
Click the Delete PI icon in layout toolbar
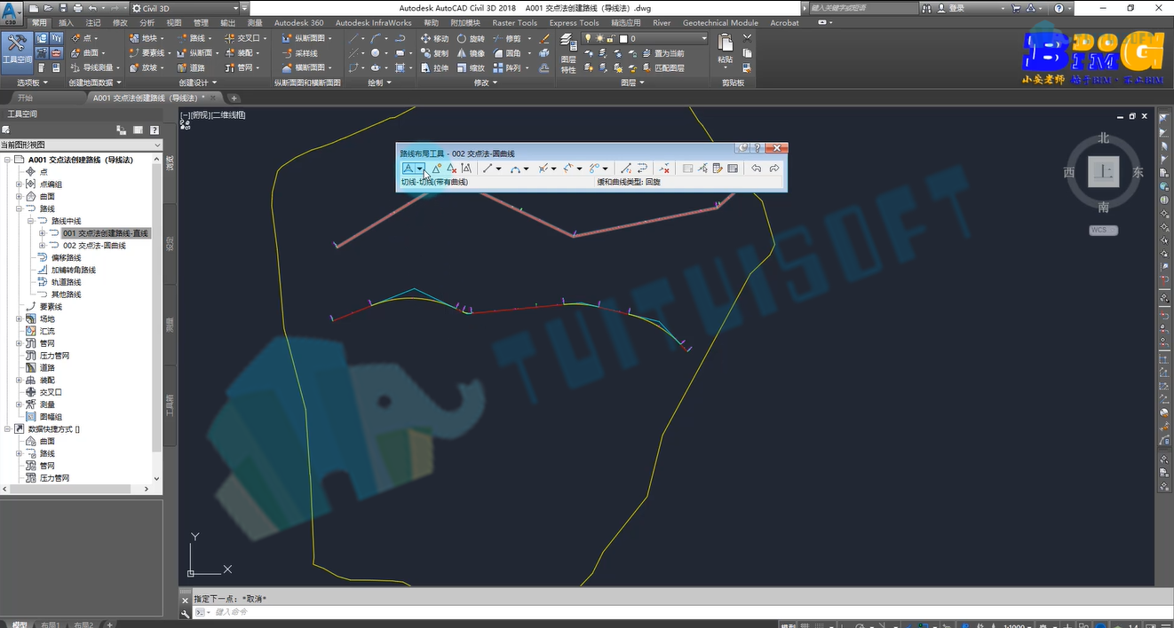pyautogui.click(x=452, y=169)
